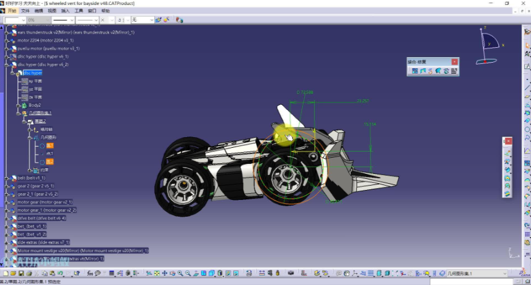Open the layer dropdown showing 无
The image size is (531, 285).
(142, 20)
